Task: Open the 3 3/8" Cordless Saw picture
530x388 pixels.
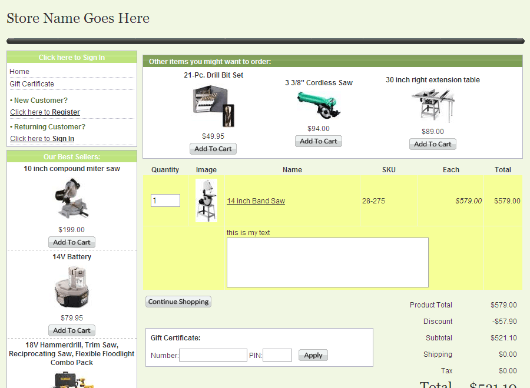Action: (x=319, y=106)
